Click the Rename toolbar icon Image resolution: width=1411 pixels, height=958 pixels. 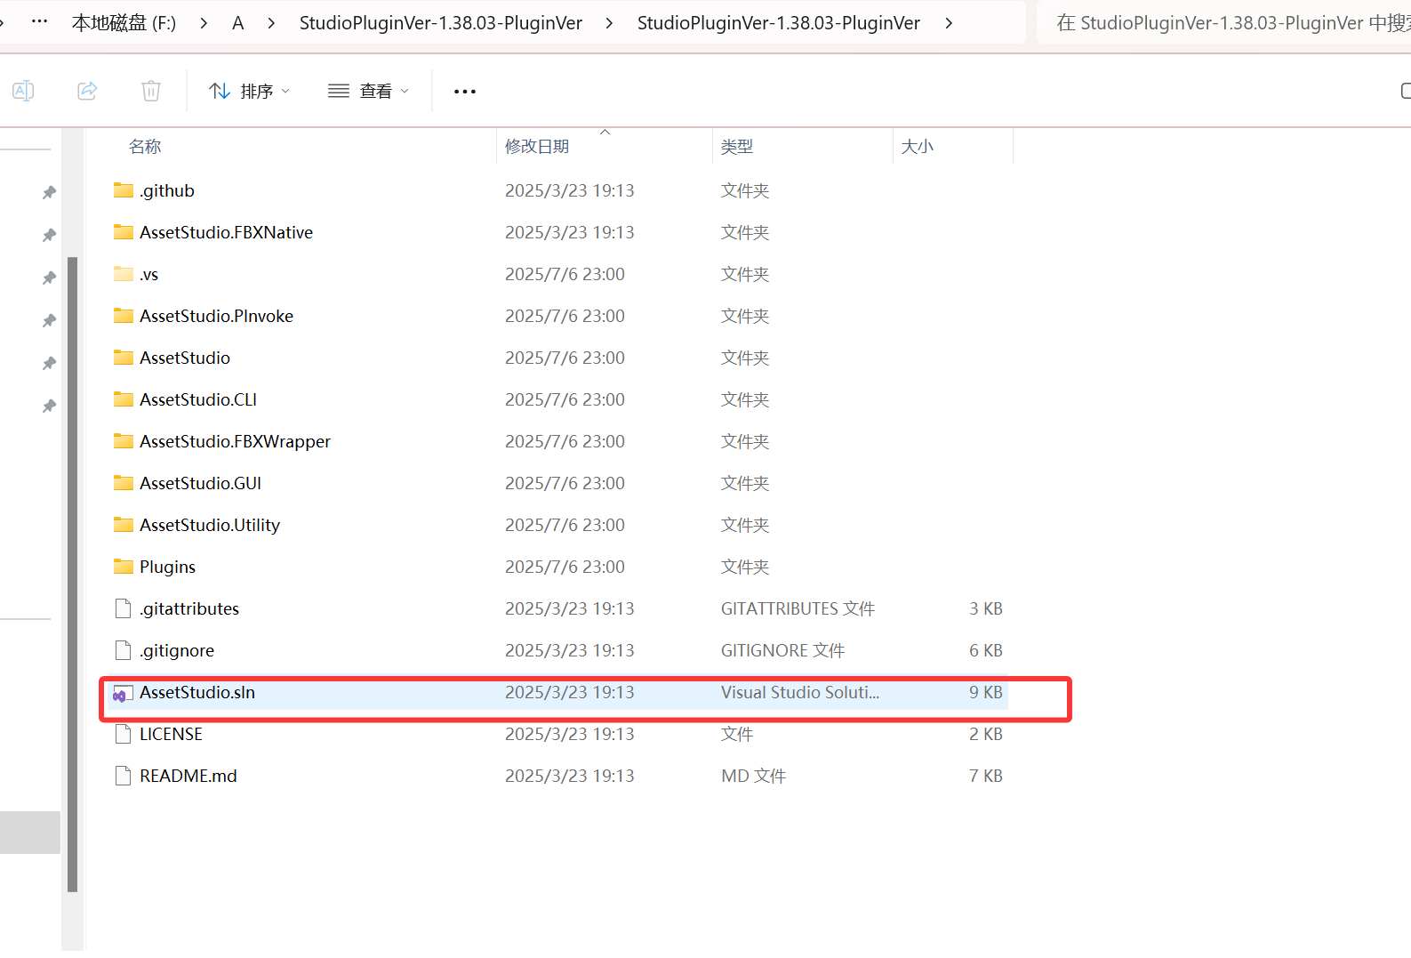click(x=23, y=91)
